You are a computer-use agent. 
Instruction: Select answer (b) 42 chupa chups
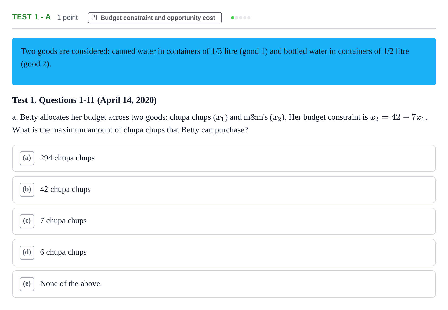pyautogui.click(x=224, y=190)
